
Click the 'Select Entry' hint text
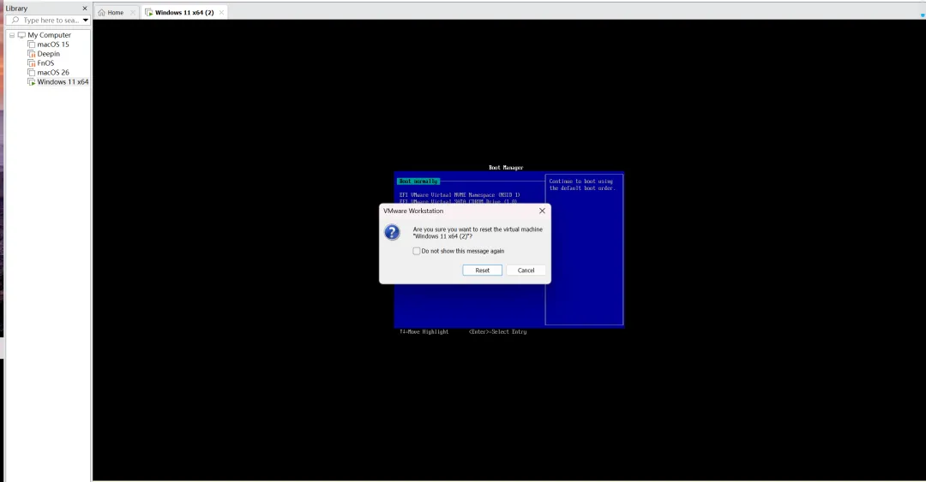pos(498,331)
